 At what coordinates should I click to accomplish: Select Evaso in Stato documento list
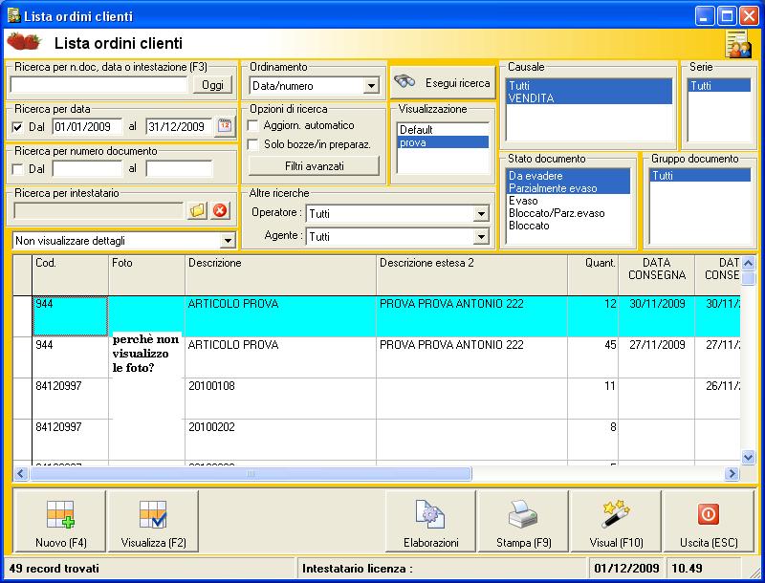click(523, 201)
